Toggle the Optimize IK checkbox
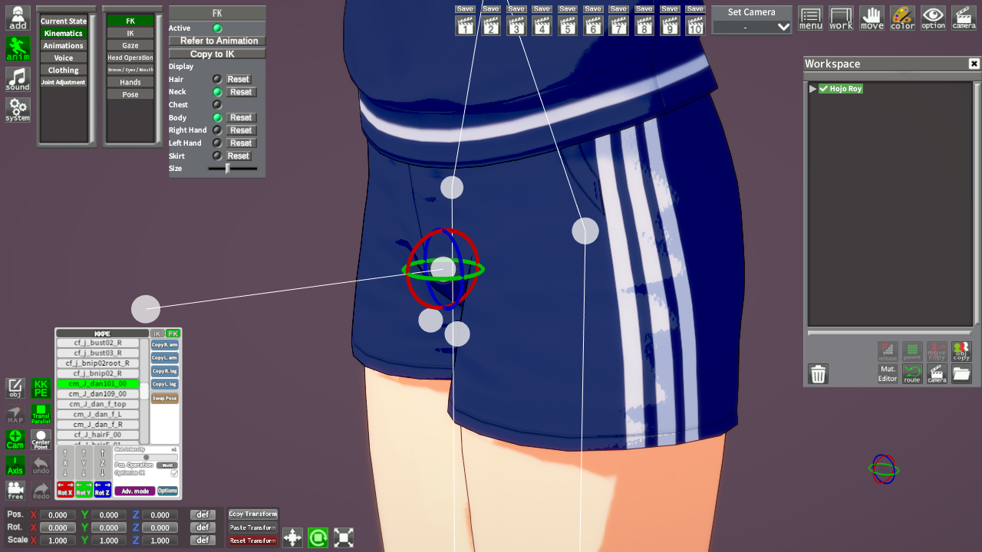The image size is (982, 552). pos(174,474)
